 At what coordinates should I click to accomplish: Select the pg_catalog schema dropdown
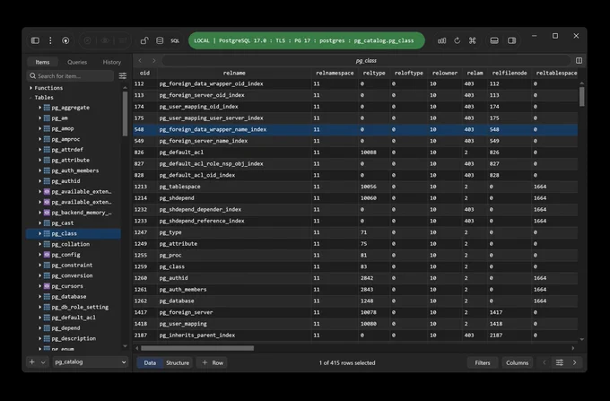pyautogui.click(x=90, y=362)
